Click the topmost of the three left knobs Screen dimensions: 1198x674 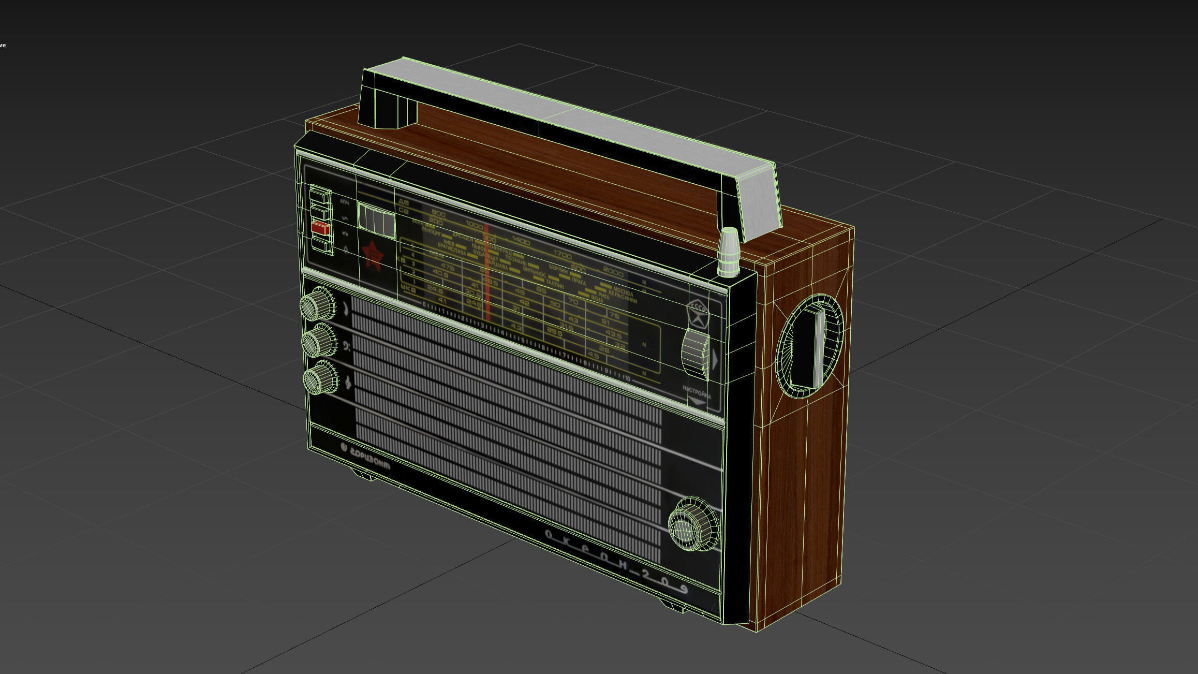[x=317, y=304]
